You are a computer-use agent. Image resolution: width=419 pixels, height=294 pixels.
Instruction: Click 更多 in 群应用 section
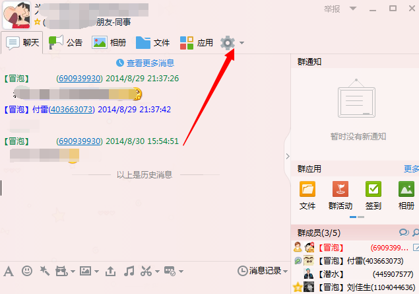(411, 169)
